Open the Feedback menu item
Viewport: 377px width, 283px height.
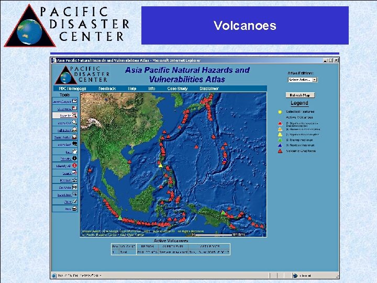107,89
